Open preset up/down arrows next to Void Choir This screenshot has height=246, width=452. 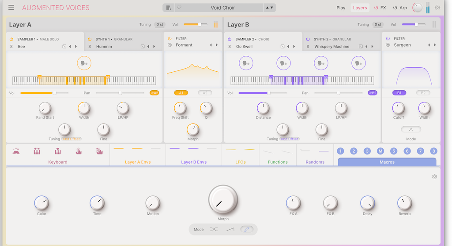pos(269,8)
